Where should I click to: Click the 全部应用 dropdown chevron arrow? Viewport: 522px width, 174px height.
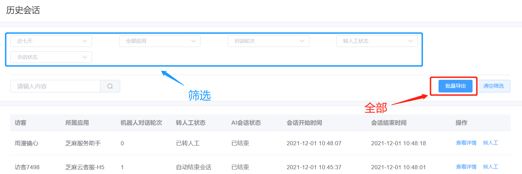[193, 41]
